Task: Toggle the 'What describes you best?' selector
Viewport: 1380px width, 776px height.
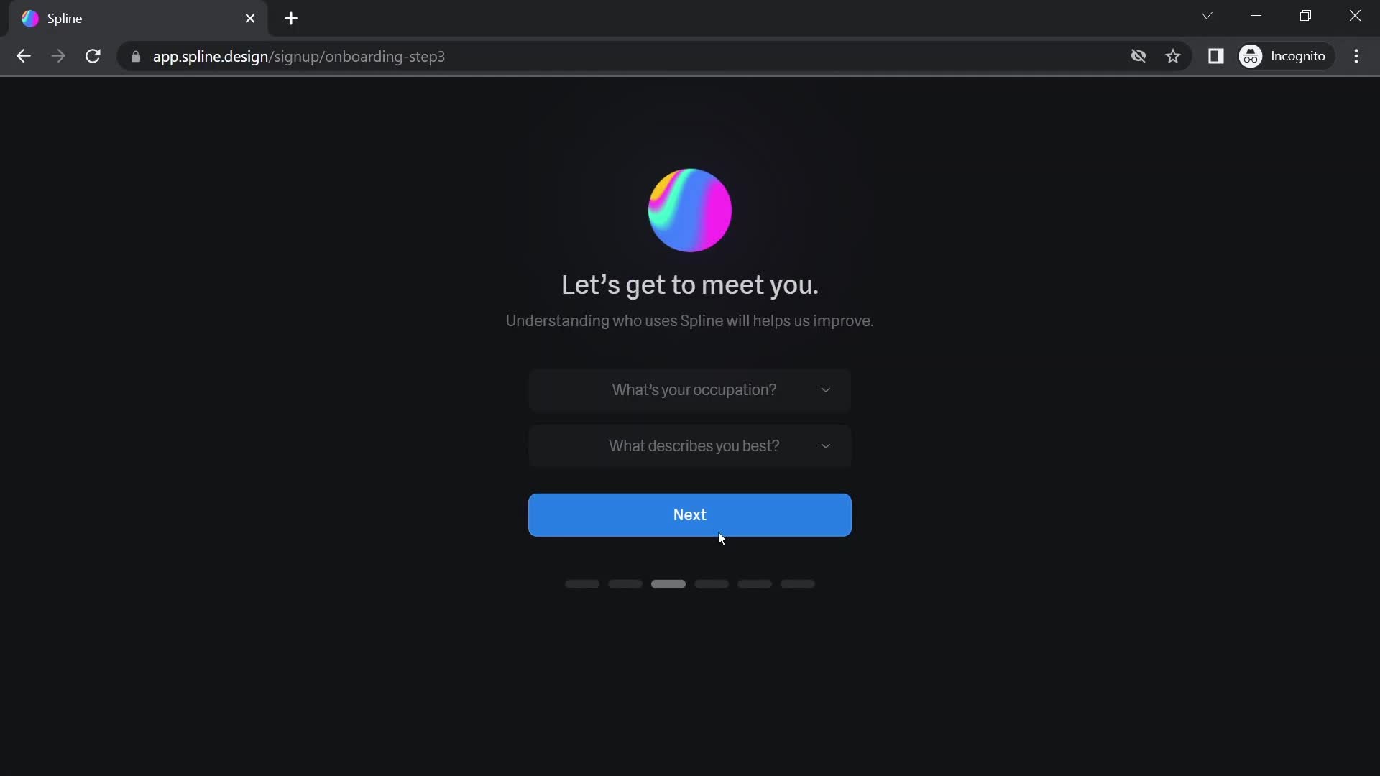Action: tap(690, 445)
